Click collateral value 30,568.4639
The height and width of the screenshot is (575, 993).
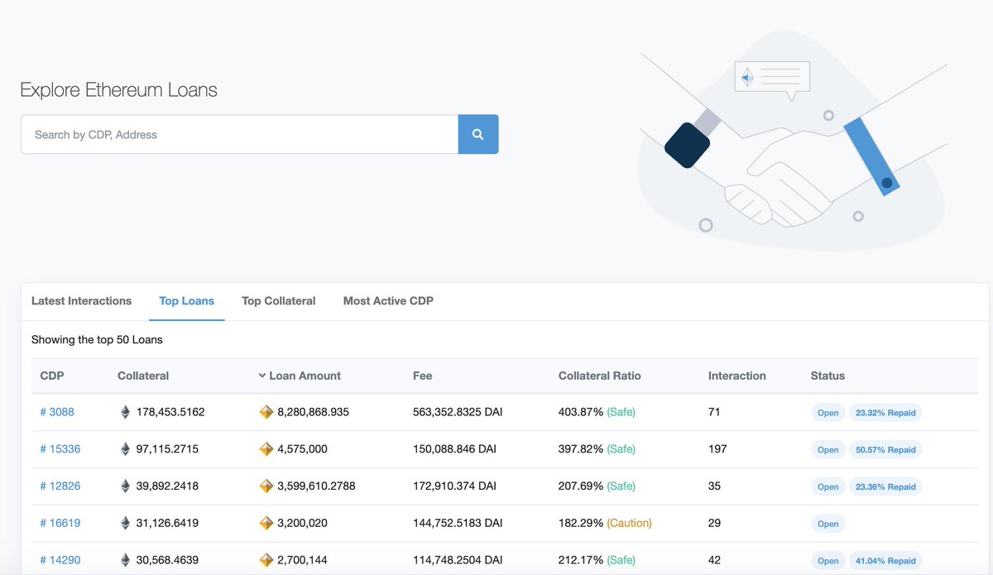pyautogui.click(x=167, y=560)
